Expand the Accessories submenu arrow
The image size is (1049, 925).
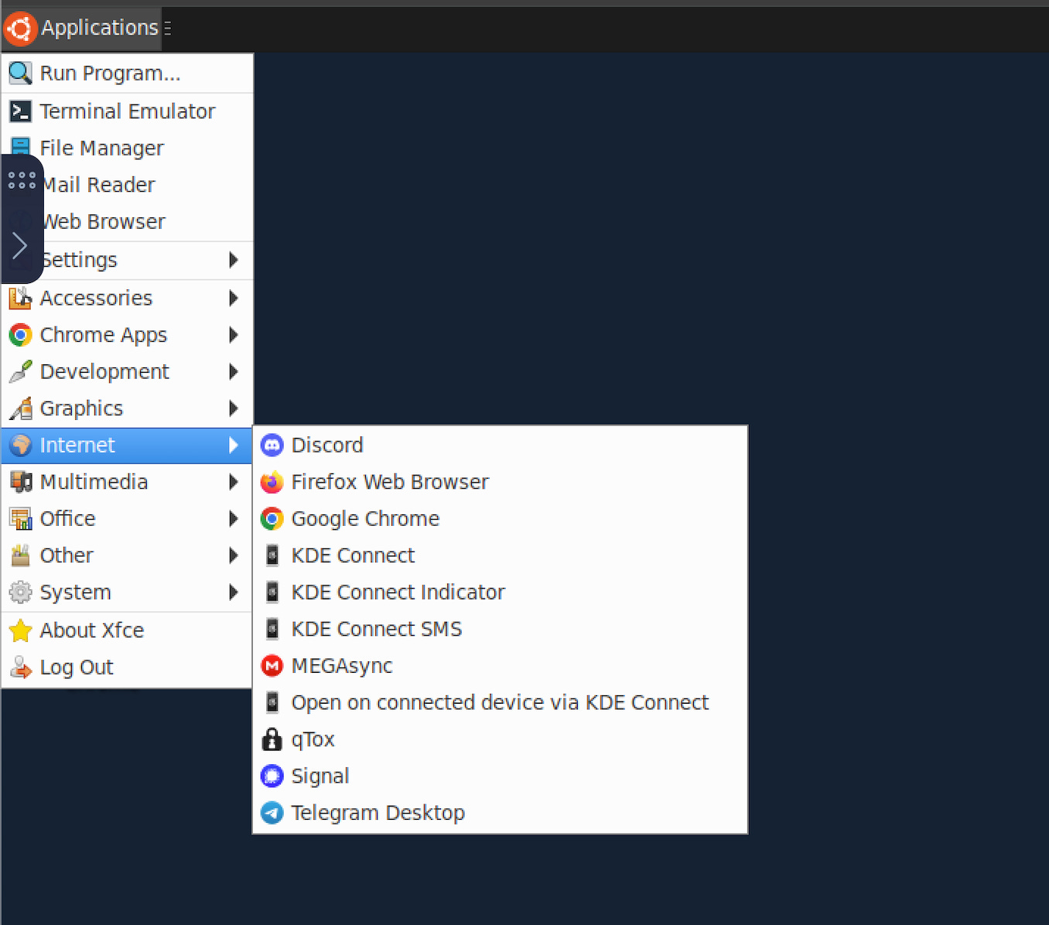(x=234, y=298)
